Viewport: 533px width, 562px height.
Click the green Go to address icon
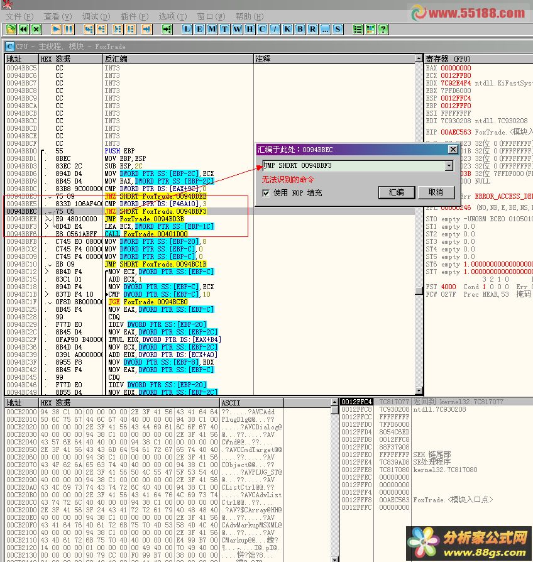click(167, 30)
